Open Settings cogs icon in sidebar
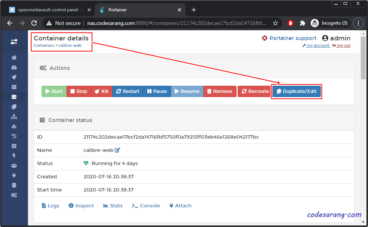 (14, 195)
